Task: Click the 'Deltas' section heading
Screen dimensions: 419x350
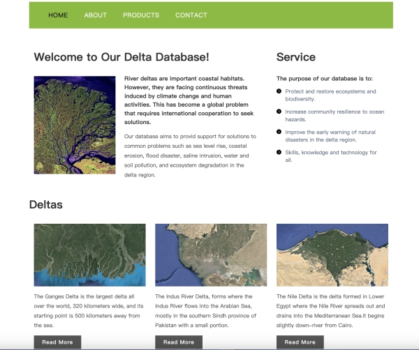Action: [x=46, y=204]
